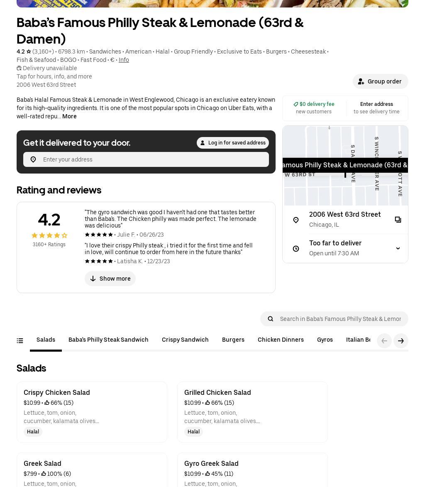
Task: Open the menu sections list icon
Action: click(x=20, y=341)
